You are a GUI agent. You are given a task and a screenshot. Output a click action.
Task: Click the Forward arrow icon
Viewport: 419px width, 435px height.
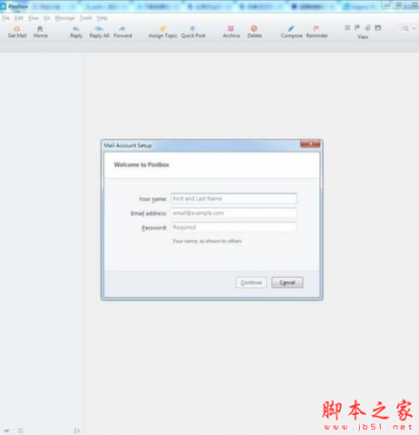[123, 29]
